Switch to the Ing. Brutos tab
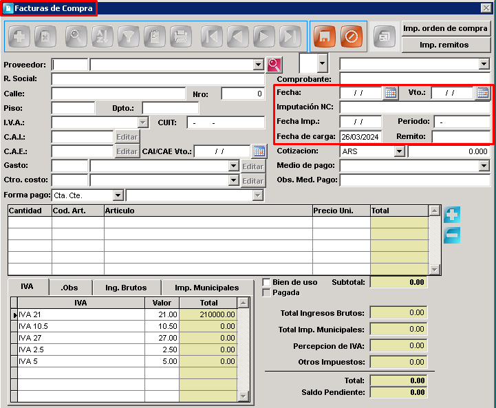 (x=126, y=288)
